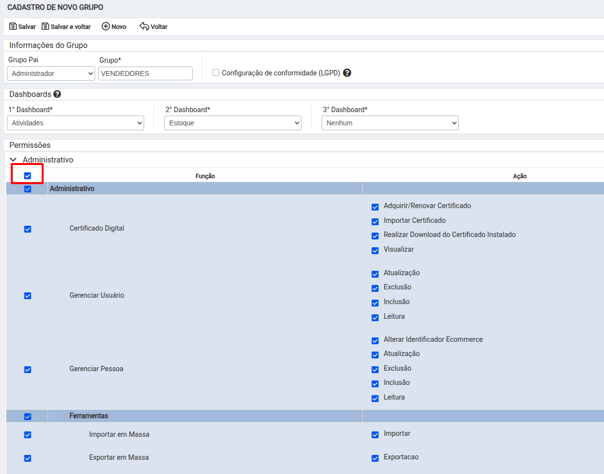Click the Informações do Grupo heading

49,46
